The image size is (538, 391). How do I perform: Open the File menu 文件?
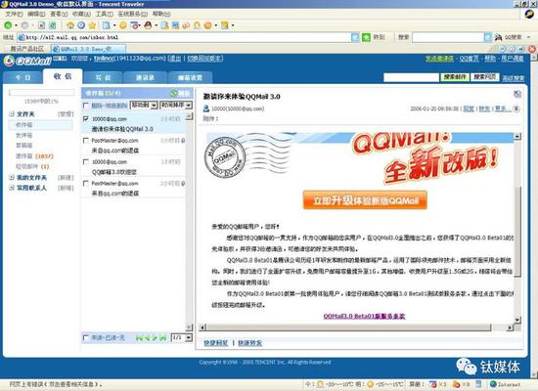pyautogui.click(x=14, y=14)
